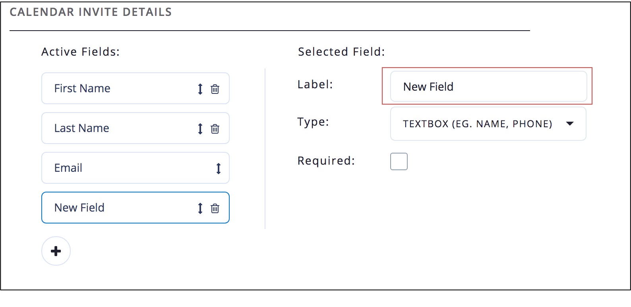This screenshot has height=307, width=631.
Task: Add a new field with plus button
Action: tap(56, 251)
